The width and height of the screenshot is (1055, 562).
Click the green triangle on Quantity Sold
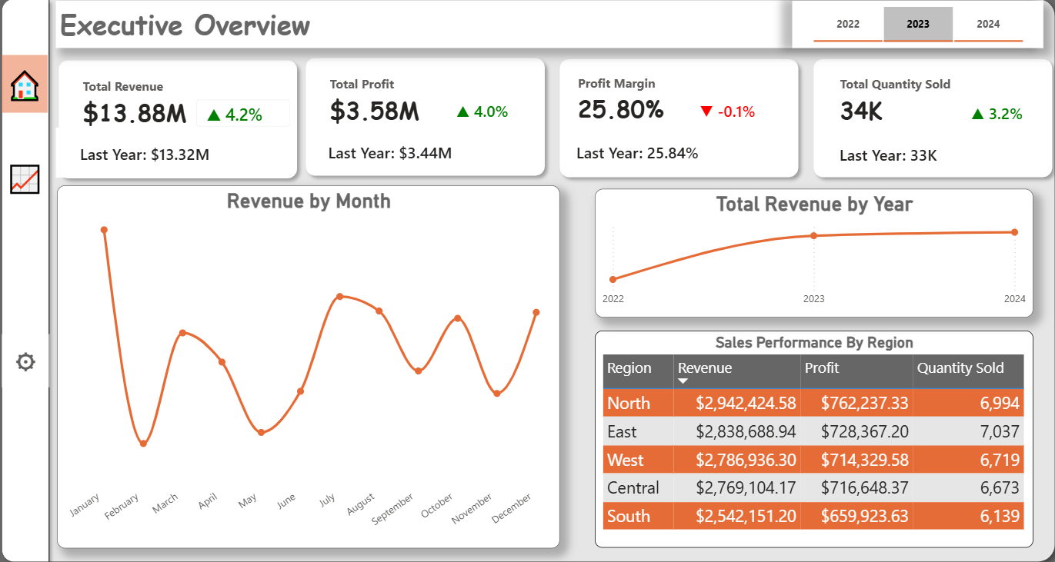pyautogui.click(x=977, y=114)
